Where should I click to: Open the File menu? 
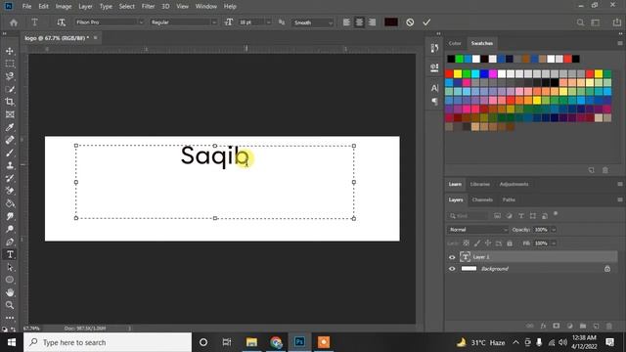26,7
